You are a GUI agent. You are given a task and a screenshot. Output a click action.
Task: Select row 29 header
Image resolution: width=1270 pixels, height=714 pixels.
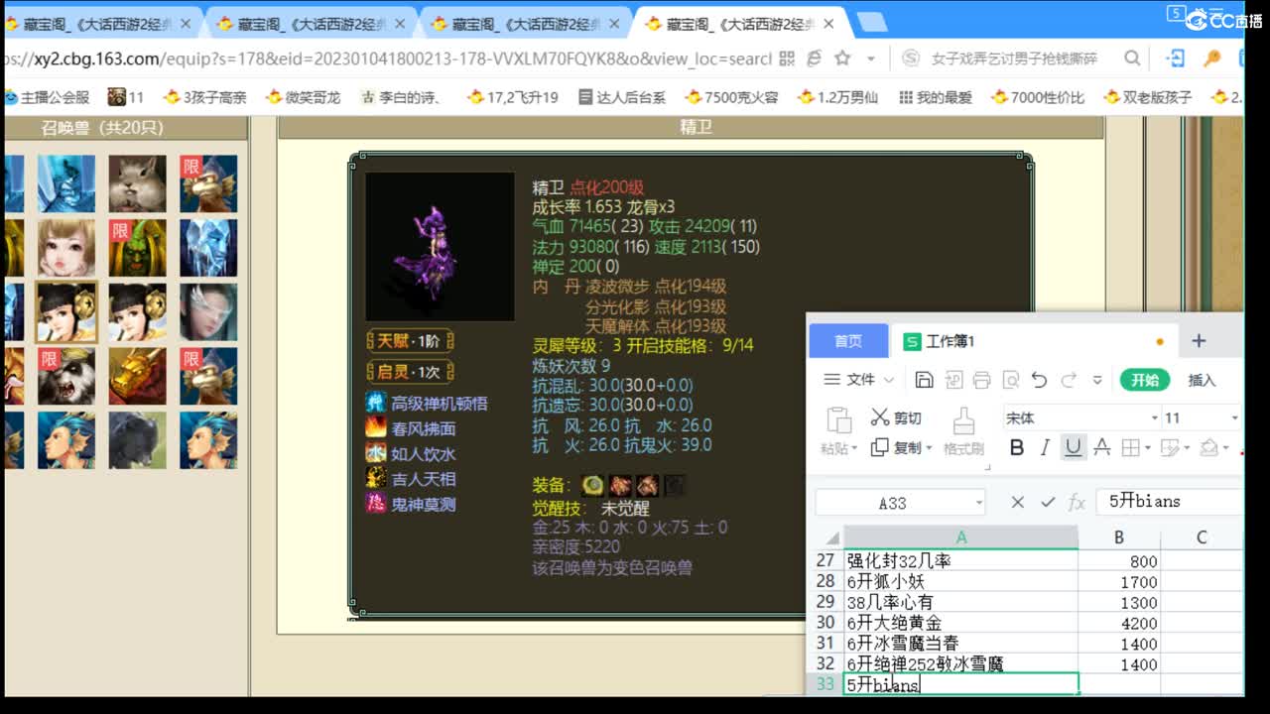(x=825, y=602)
